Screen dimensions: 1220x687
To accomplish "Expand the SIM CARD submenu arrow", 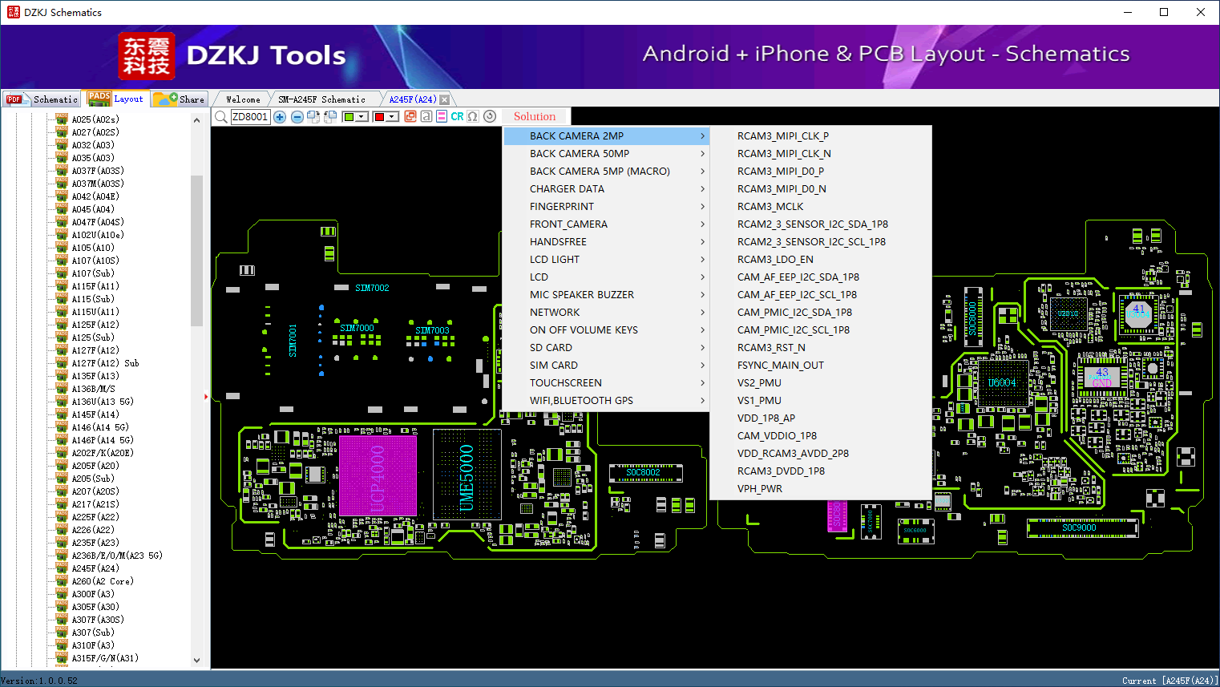I will (x=702, y=366).
